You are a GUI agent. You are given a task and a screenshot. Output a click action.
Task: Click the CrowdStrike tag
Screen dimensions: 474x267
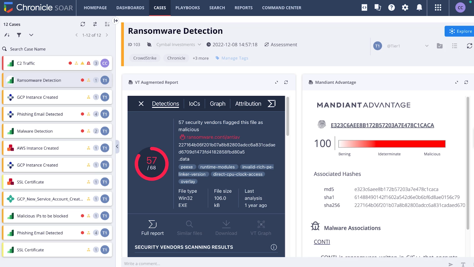point(145,58)
